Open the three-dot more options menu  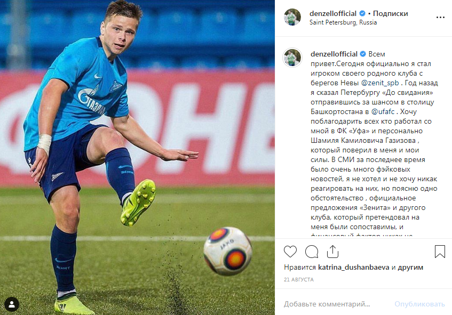440,18
